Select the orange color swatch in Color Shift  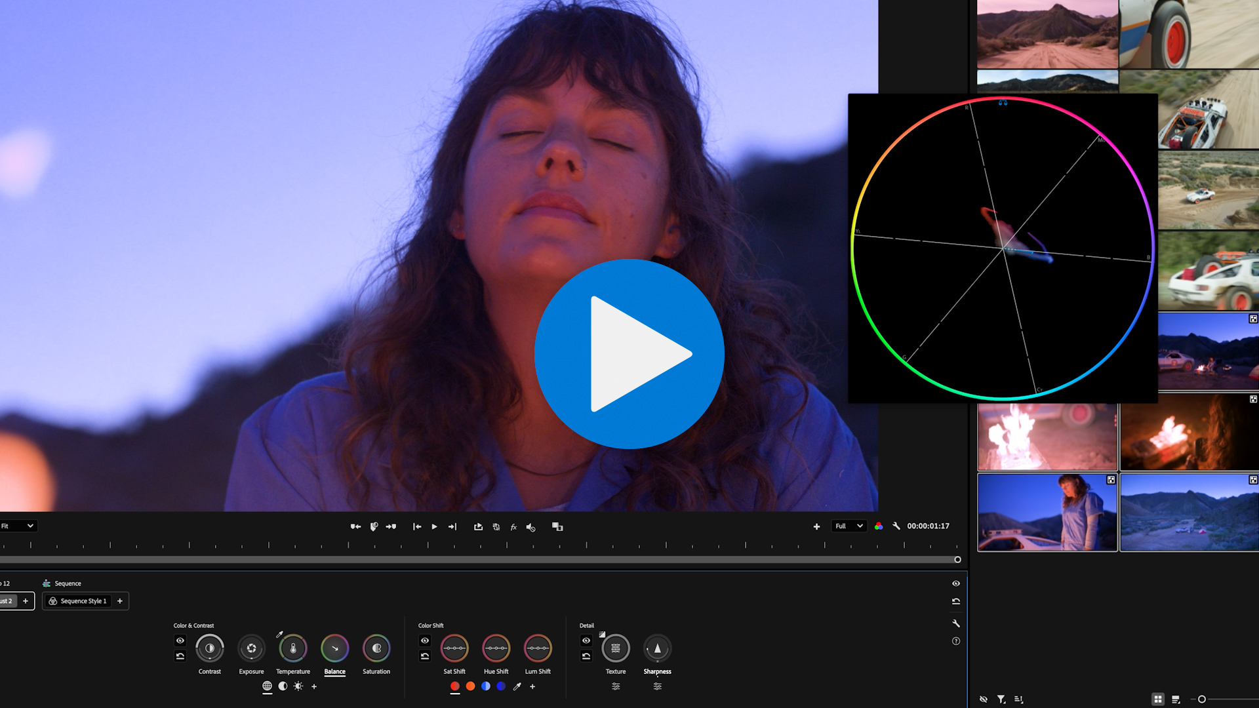(x=470, y=686)
